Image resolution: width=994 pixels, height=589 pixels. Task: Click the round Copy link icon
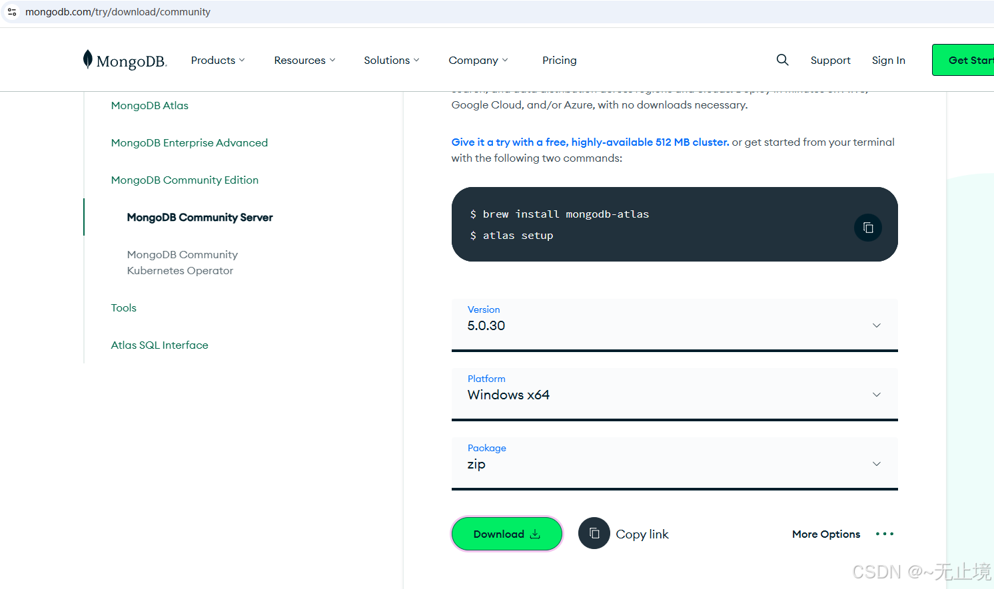coord(594,533)
